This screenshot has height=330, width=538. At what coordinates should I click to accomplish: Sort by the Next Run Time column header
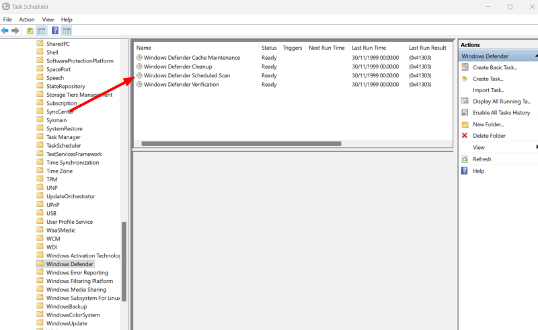327,48
